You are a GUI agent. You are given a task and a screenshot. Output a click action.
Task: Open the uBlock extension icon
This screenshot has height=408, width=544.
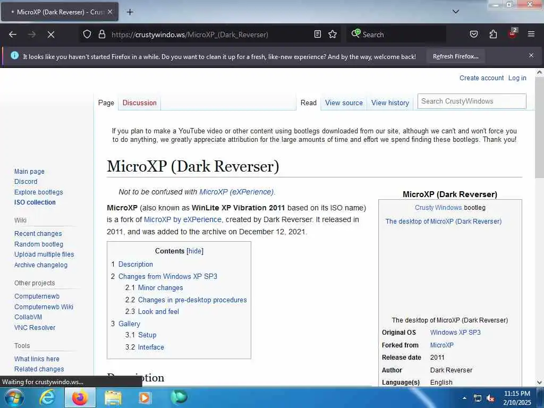click(x=513, y=34)
